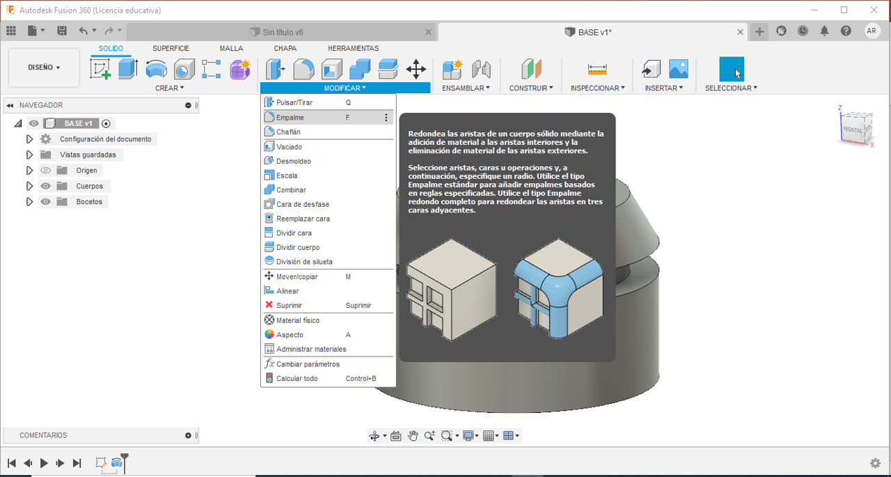Image resolution: width=891 pixels, height=477 pixels.
Task: Toggle visibility of Origen folder
Action: [x=46, y=171]
